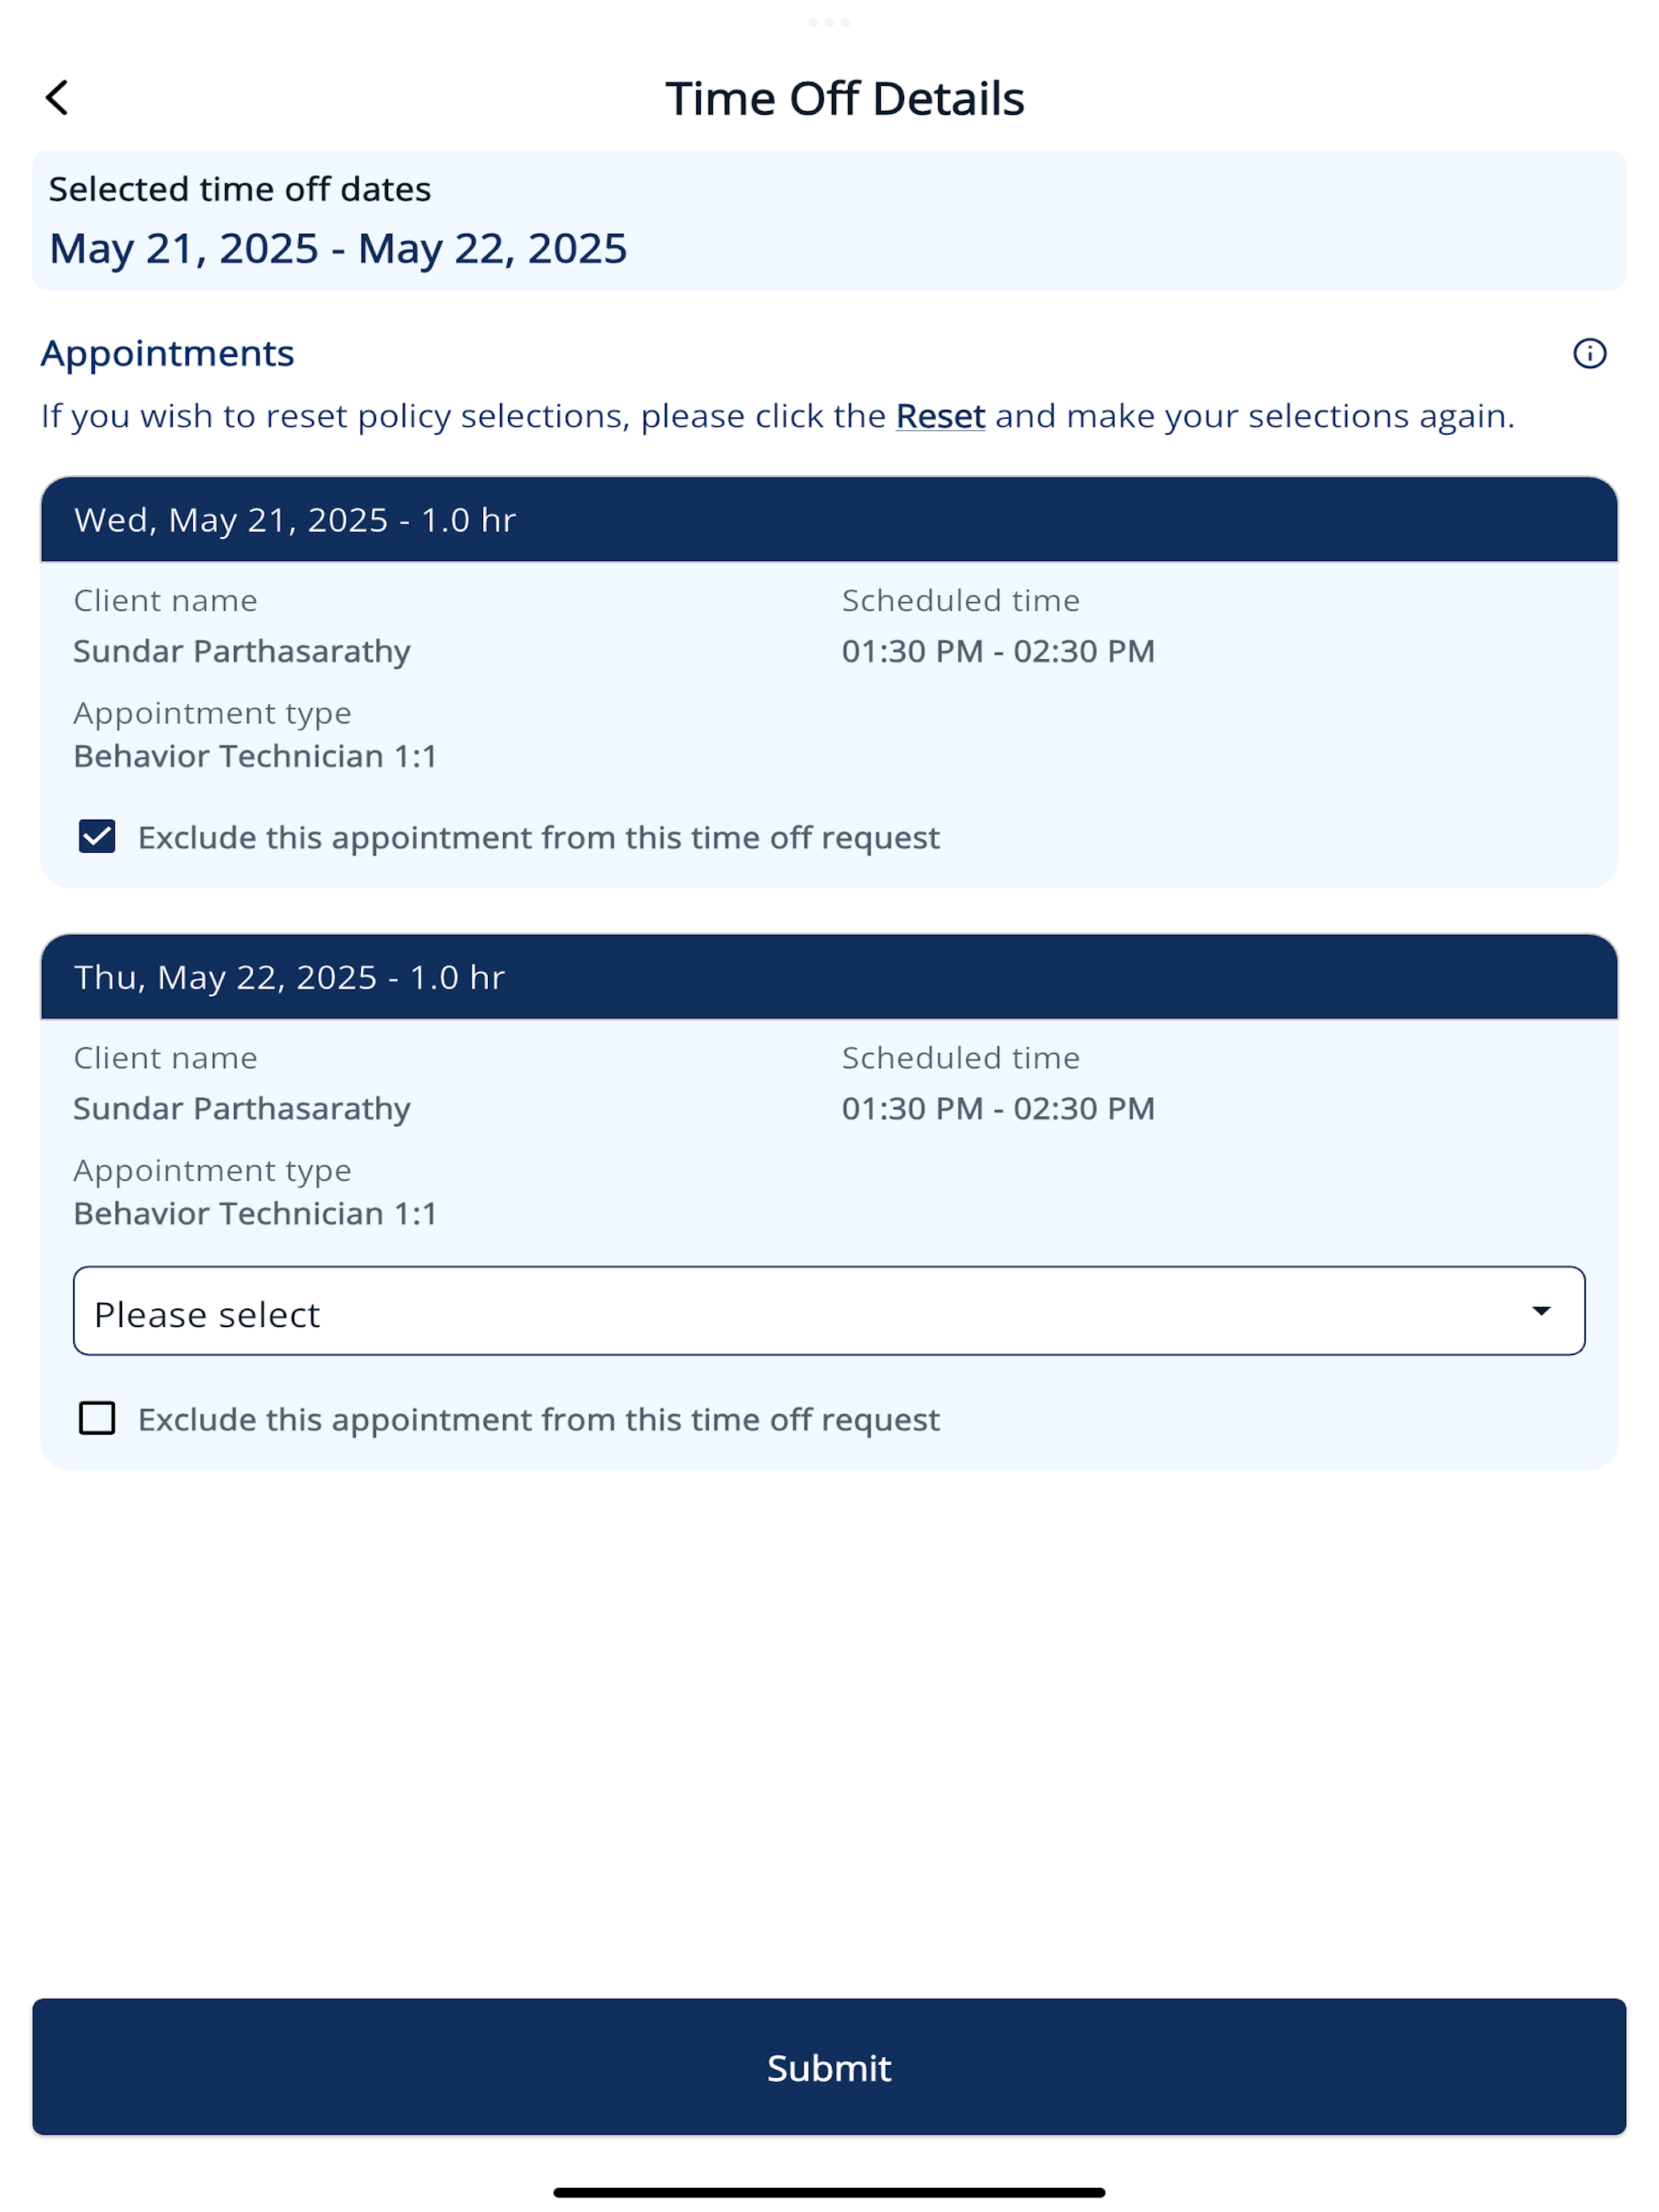
Task: Tap the three-dot handle above the page
Action: click(x=829, y=22)
